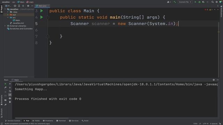The image size is (223, 125).
Task: Print the console output
Action: [x=10, y=98]
